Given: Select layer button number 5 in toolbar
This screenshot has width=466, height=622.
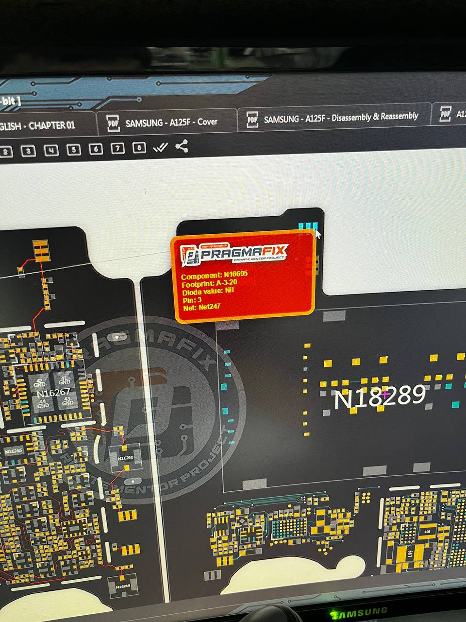Looking at the screenshot, I should click(74, 150).
